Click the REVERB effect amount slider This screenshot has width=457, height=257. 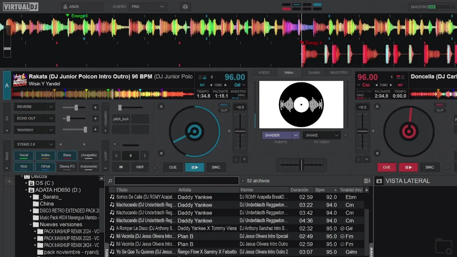75,107
